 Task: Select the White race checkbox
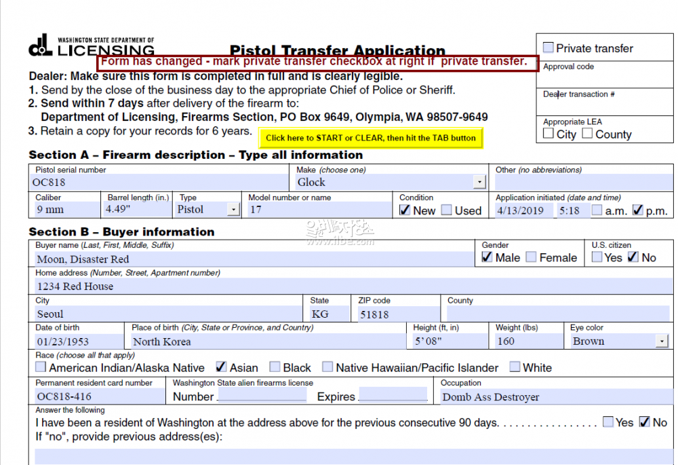(x=515, y=367)
